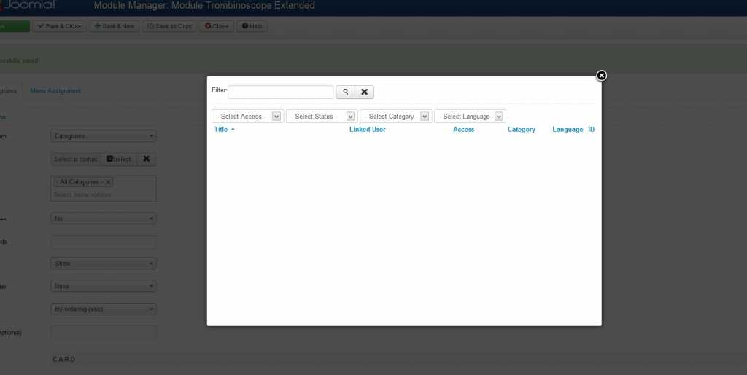Screen dimensions: 747x375
Task: Sort the list by Title column
Action: pyautogui.click(x=222, y=130)
